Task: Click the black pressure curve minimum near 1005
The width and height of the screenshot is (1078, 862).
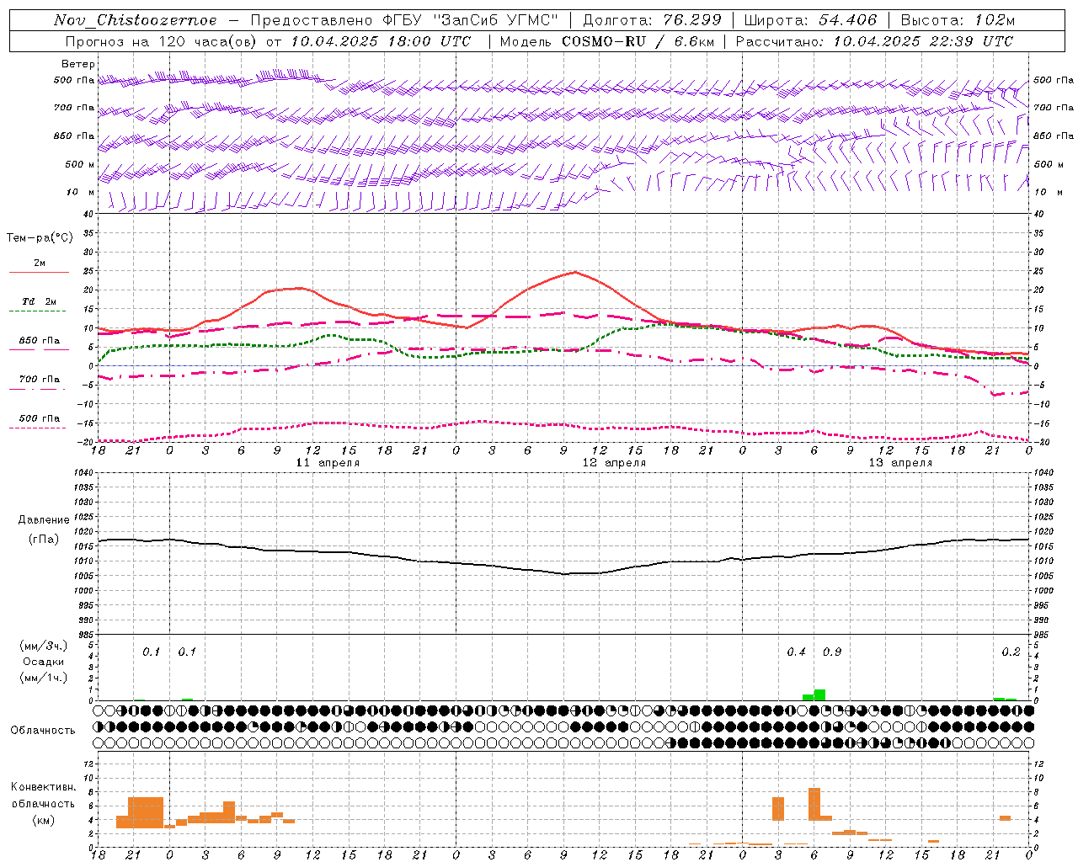Action: (x=566, y=573)
